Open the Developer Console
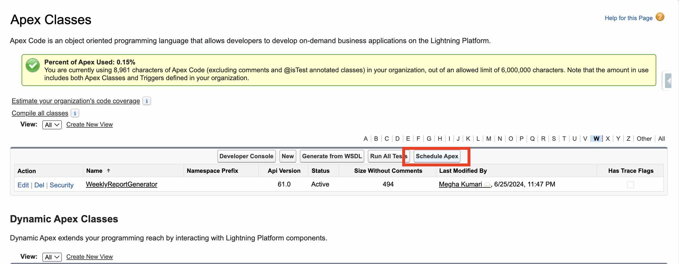679x264 pixels. [246, 156]
